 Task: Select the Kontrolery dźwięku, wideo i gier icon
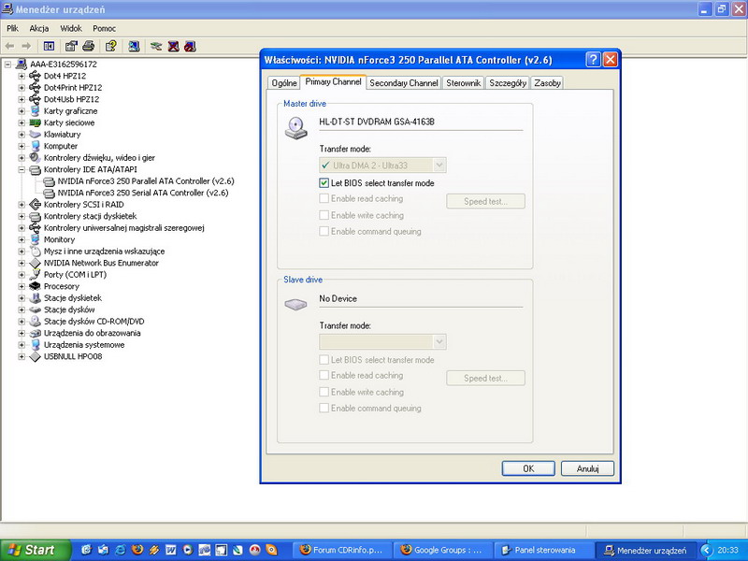35,157
